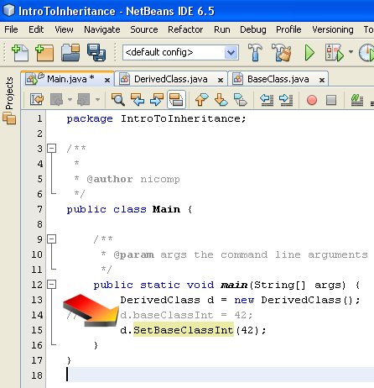Create a new project via toolbar icon
The width and height of the screenshot is (374, 388).
(44, 53)
